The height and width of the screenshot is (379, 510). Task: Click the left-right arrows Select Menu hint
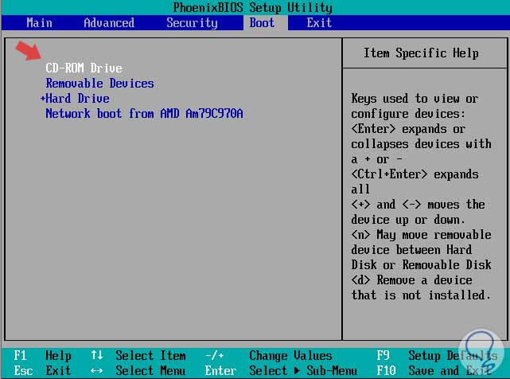[138, 370]
